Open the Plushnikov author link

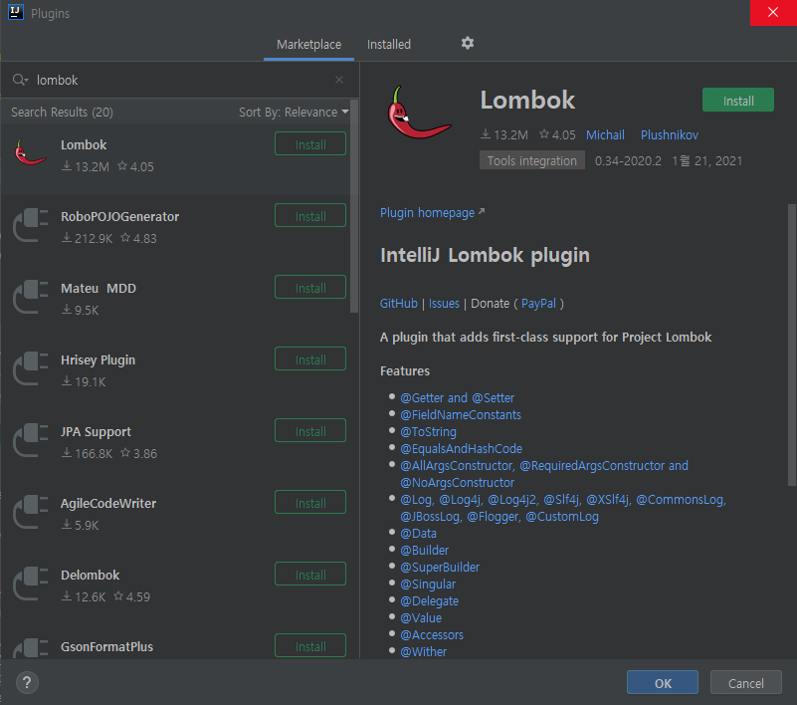click(x=670, y=134)
